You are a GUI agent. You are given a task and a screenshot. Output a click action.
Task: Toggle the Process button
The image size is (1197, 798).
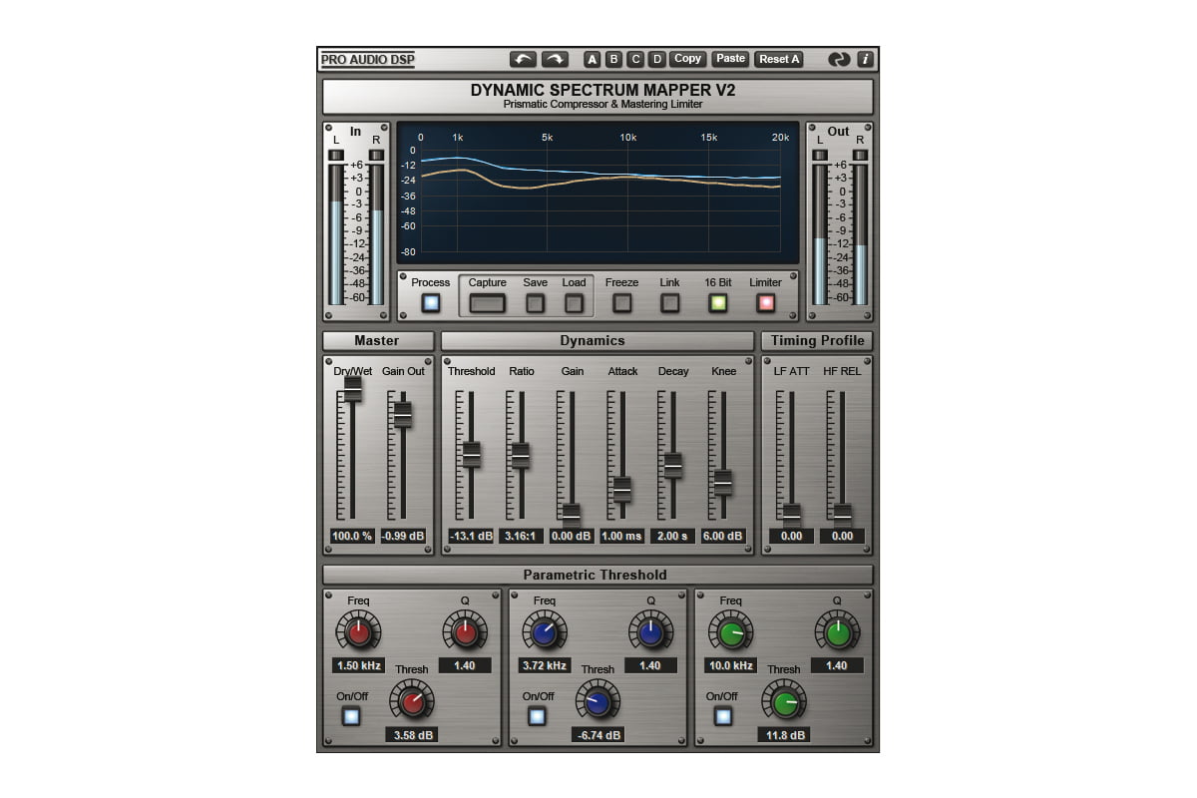(x=431, y=303)
